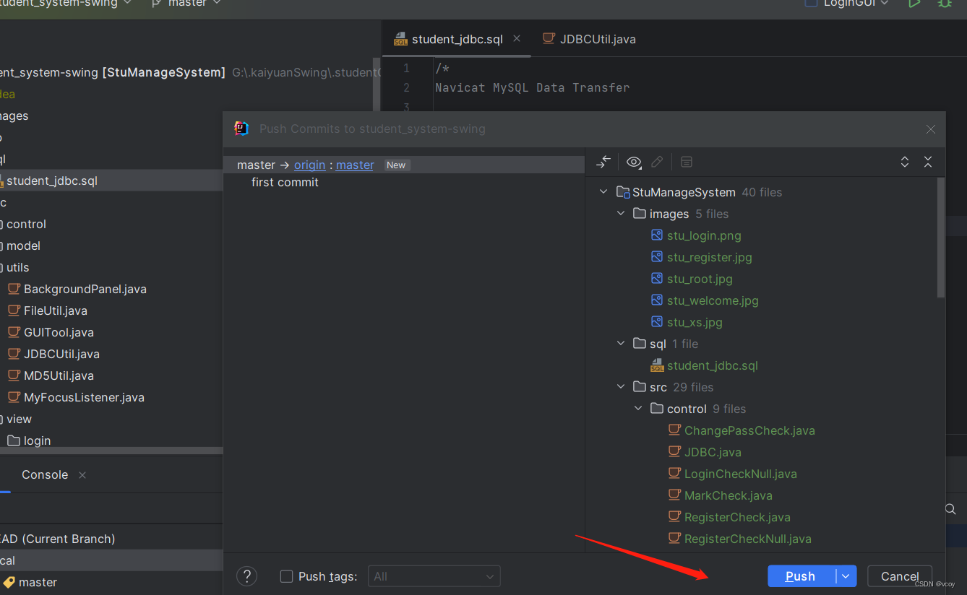Select RegisterCheckNull.java in commit files
This screenshot has height=595, width=967.
pos(748,539)
